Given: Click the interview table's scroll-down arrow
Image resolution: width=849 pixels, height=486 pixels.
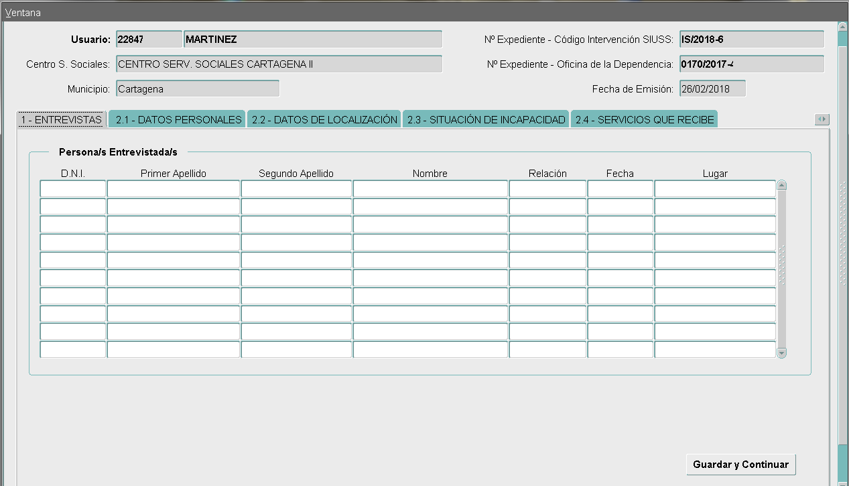Looking at the screenshot, I should tap(781, 353).
